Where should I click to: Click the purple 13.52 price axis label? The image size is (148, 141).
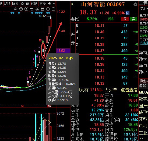pos(63,51)
